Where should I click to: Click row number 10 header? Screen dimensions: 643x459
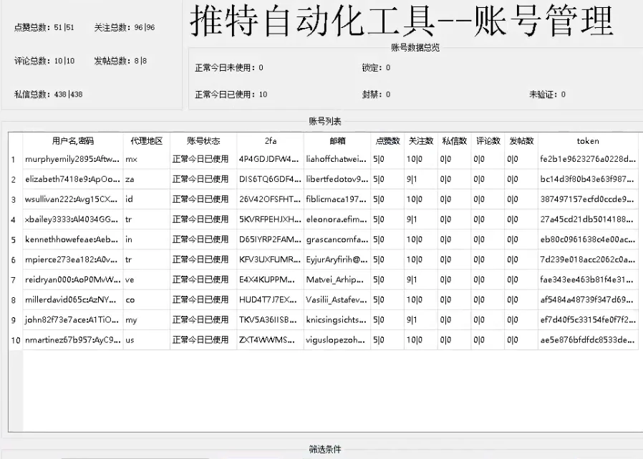pyautogui.click(x=15, y=340)
